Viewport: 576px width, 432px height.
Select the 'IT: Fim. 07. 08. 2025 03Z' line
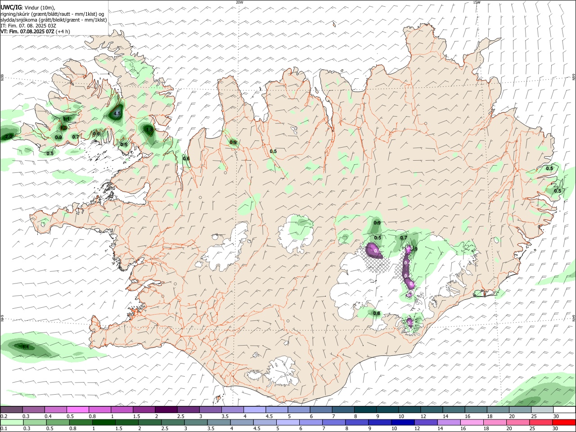click(x=28, y=26)
